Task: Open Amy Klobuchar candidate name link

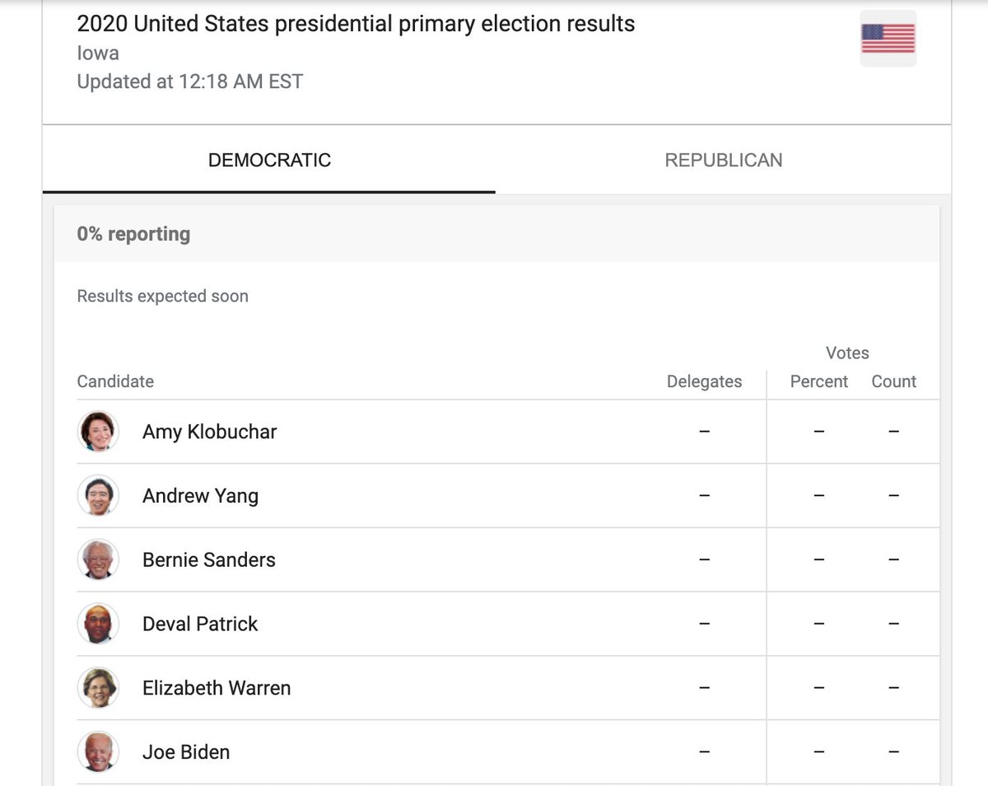Action: coord(209,432)
